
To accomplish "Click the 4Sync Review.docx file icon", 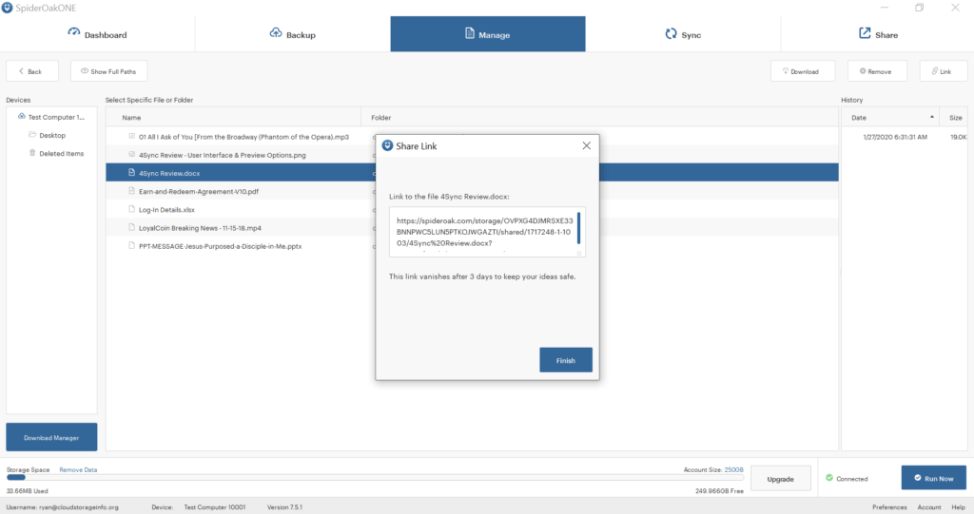I will [x=131, y=173].
